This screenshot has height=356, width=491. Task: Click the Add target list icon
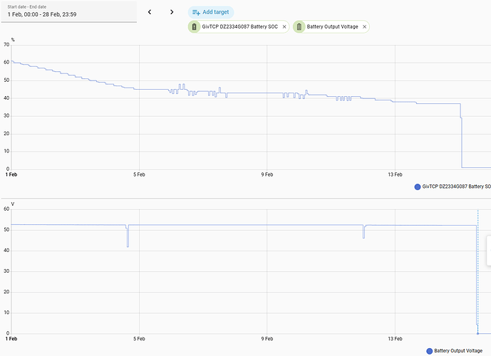click(196, 12)
